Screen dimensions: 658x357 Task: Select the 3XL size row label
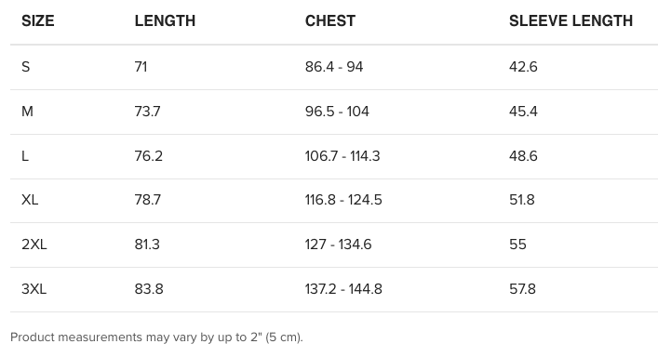tap(34, 289)
